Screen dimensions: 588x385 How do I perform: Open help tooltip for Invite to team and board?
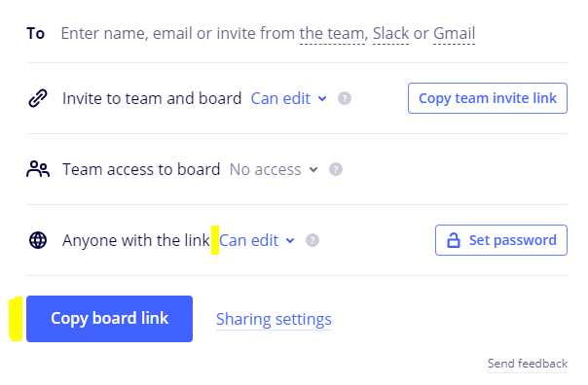click(x=345, y=98)
